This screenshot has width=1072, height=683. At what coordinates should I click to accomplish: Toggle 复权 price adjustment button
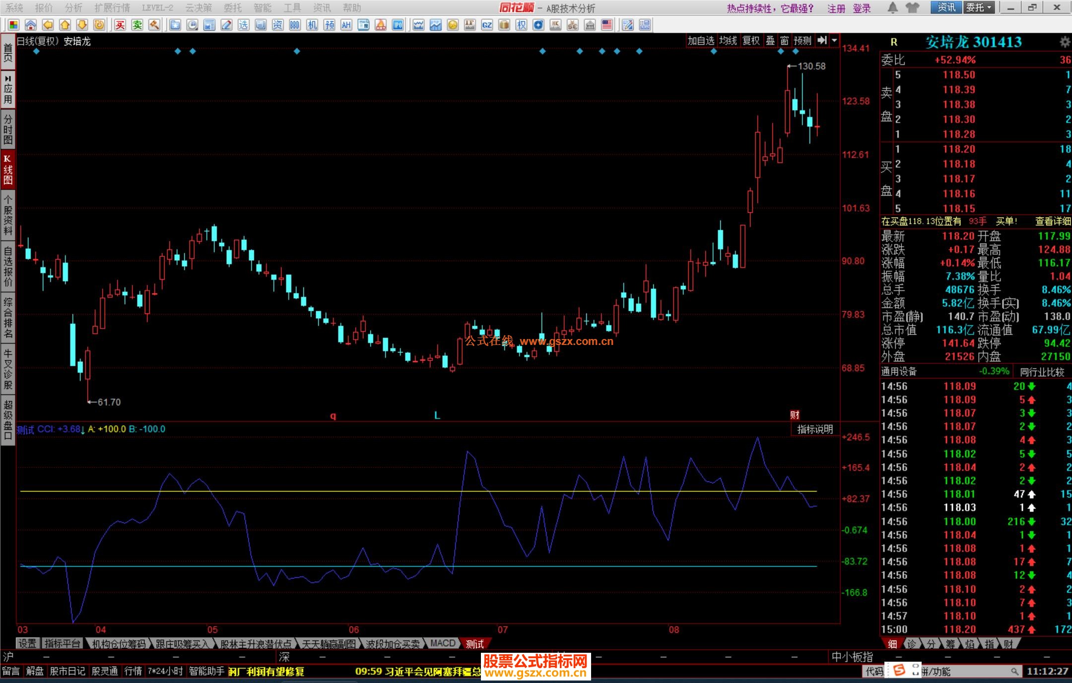click(751, 41)
